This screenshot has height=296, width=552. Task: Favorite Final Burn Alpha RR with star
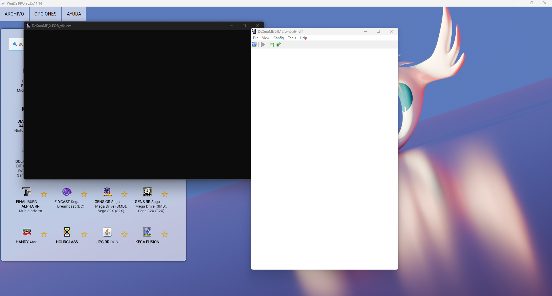tap(44, 194)
